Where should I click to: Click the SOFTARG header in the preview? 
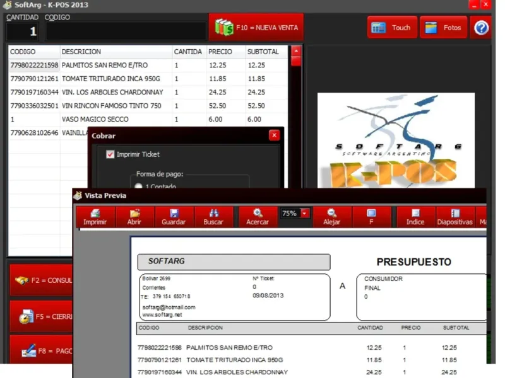click(x=234, y=261)
